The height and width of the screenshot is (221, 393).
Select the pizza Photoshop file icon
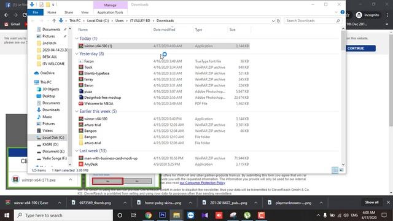[x=81, y=91]
